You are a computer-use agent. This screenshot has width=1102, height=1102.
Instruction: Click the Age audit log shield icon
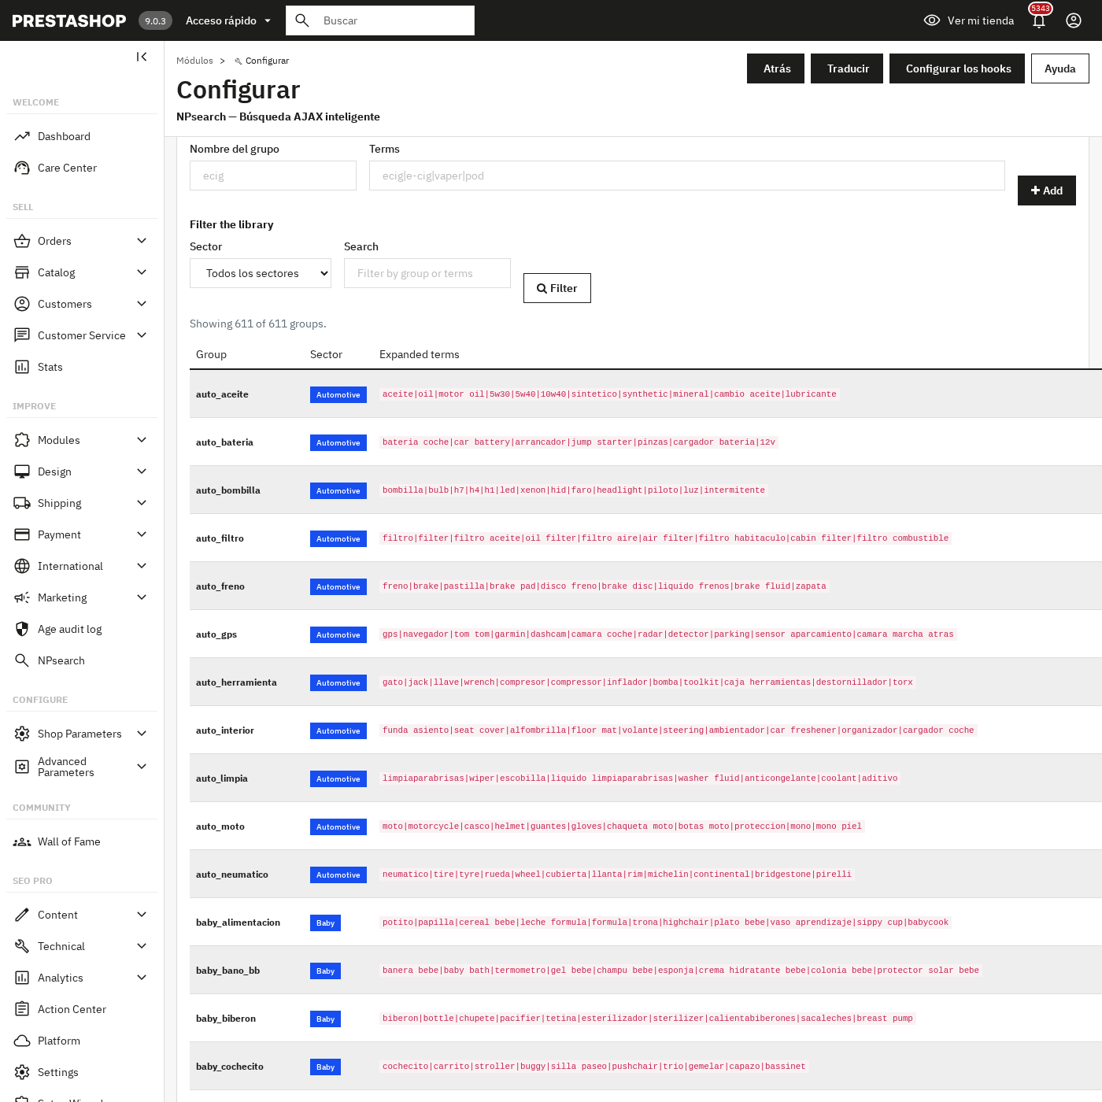tap(22, 629)
